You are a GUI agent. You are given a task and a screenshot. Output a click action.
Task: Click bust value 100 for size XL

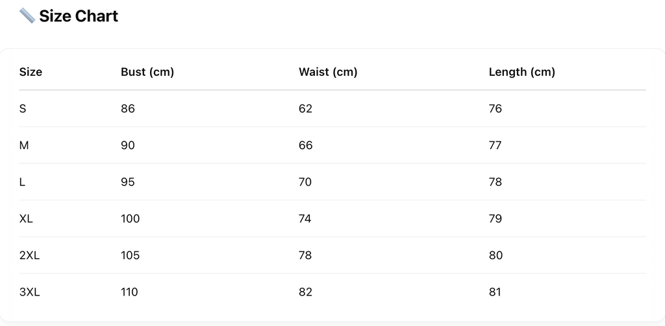[x=130, y=218]
